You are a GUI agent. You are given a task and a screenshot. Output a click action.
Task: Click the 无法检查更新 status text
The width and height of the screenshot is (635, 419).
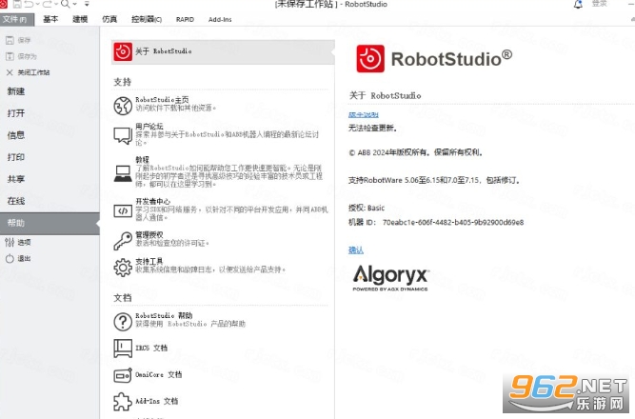pyautogui.click(x=372, y=129)
